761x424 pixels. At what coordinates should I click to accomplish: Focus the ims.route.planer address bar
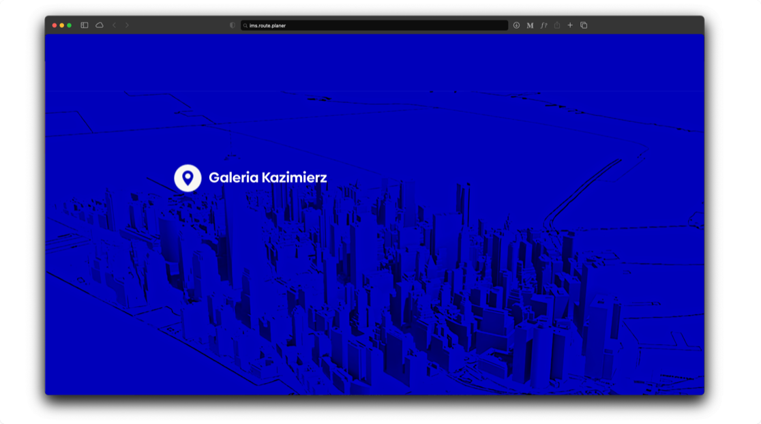[x=374, y=25]
